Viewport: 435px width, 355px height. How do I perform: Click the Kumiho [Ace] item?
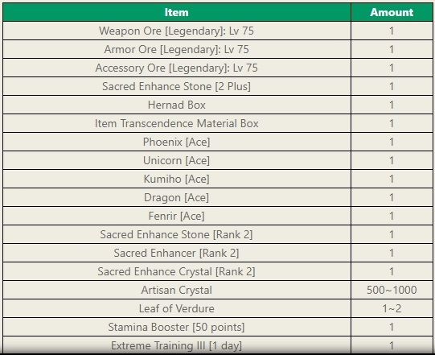tap(177, 179)
